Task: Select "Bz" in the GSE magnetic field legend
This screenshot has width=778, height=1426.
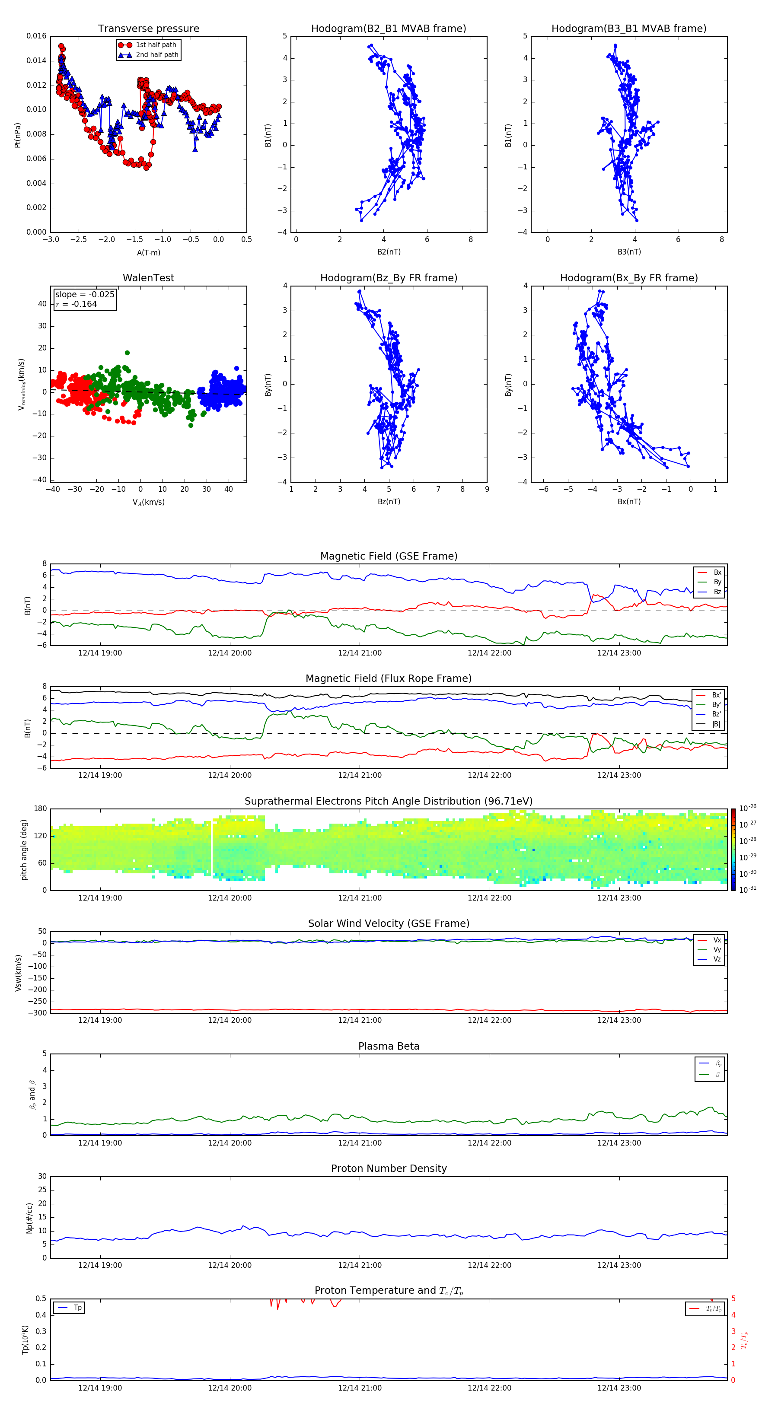Action: coord(709,592)
